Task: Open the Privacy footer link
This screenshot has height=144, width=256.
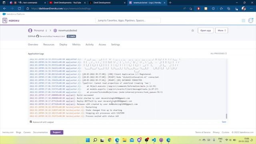Action: coord(216,132)
